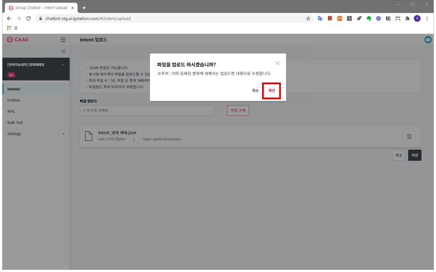
Task: Click the 파일 선택 button
Action: pos(238,110)
